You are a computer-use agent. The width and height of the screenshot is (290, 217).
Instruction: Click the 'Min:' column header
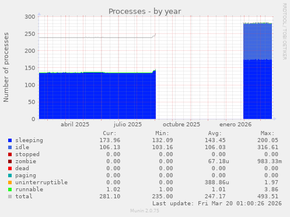pos(162,133)
